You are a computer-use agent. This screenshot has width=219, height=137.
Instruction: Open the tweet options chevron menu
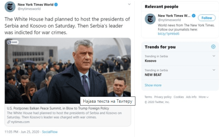click(x=129, y=4)
